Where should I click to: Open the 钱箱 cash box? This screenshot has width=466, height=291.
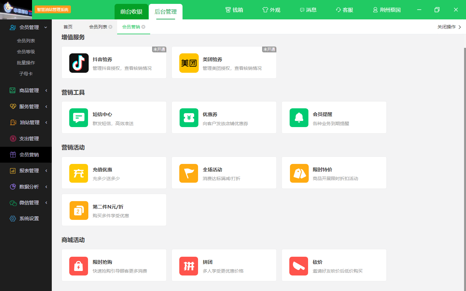[x=234, y=10]
